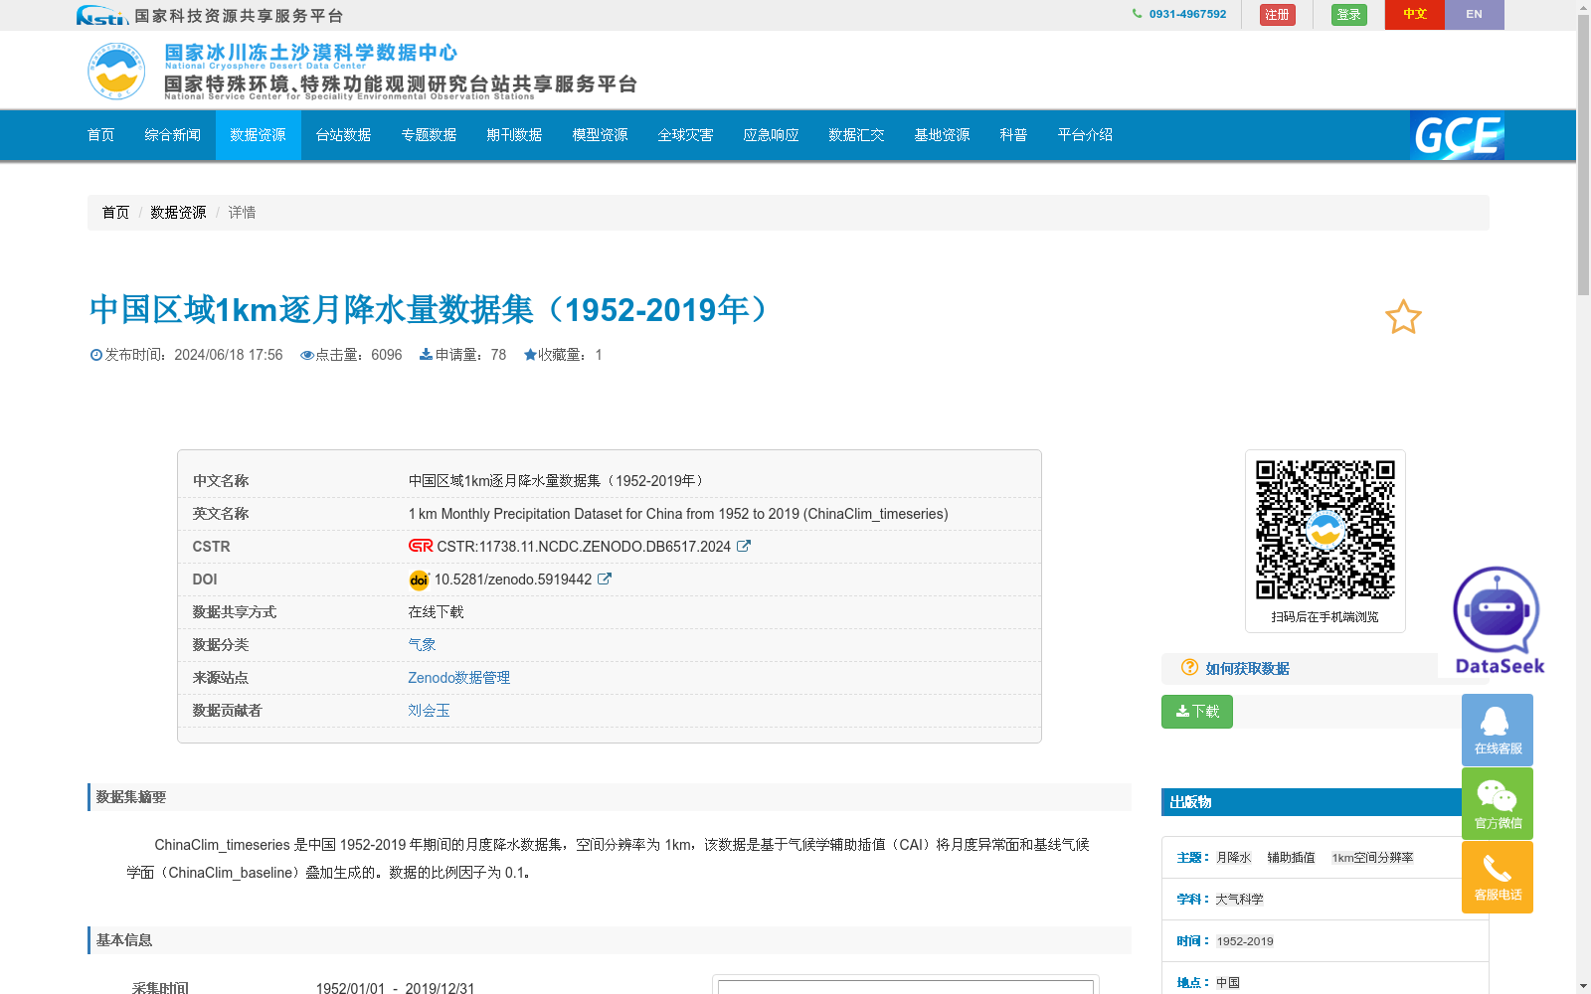Image resolution: width=1591 pixels, height=994 pixels.
Task: Open the online customer service widget (在线客服)
Action: pyautogui.click(x=1498, y=730)
